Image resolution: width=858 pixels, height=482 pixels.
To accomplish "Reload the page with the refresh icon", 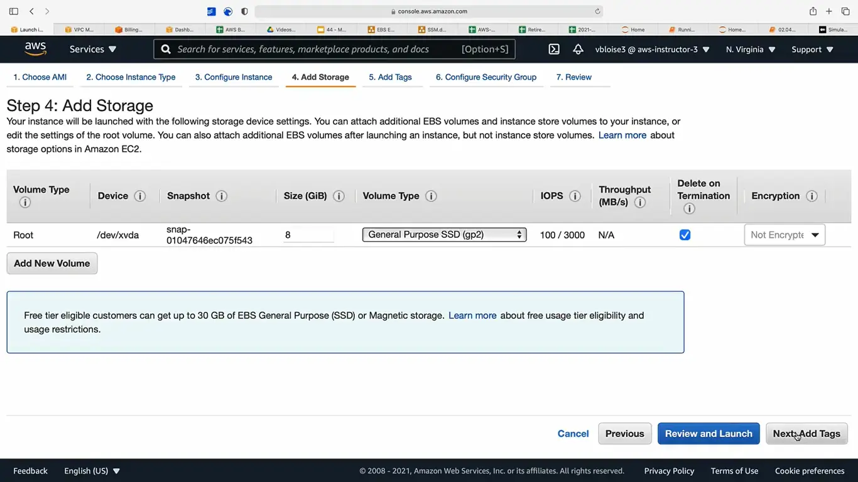I will (597, 11).
